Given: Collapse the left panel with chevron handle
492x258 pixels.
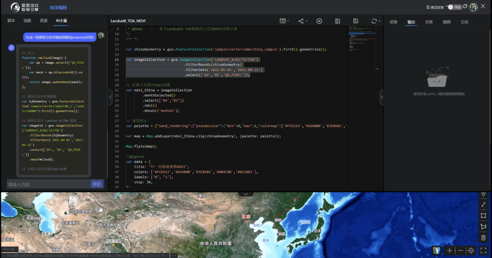Looking at the screenshot, I should pyautogui.click(x=110, y=97).
